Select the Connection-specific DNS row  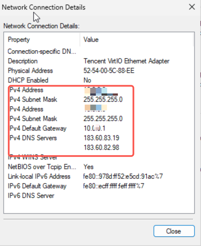(x=42, y=51)
